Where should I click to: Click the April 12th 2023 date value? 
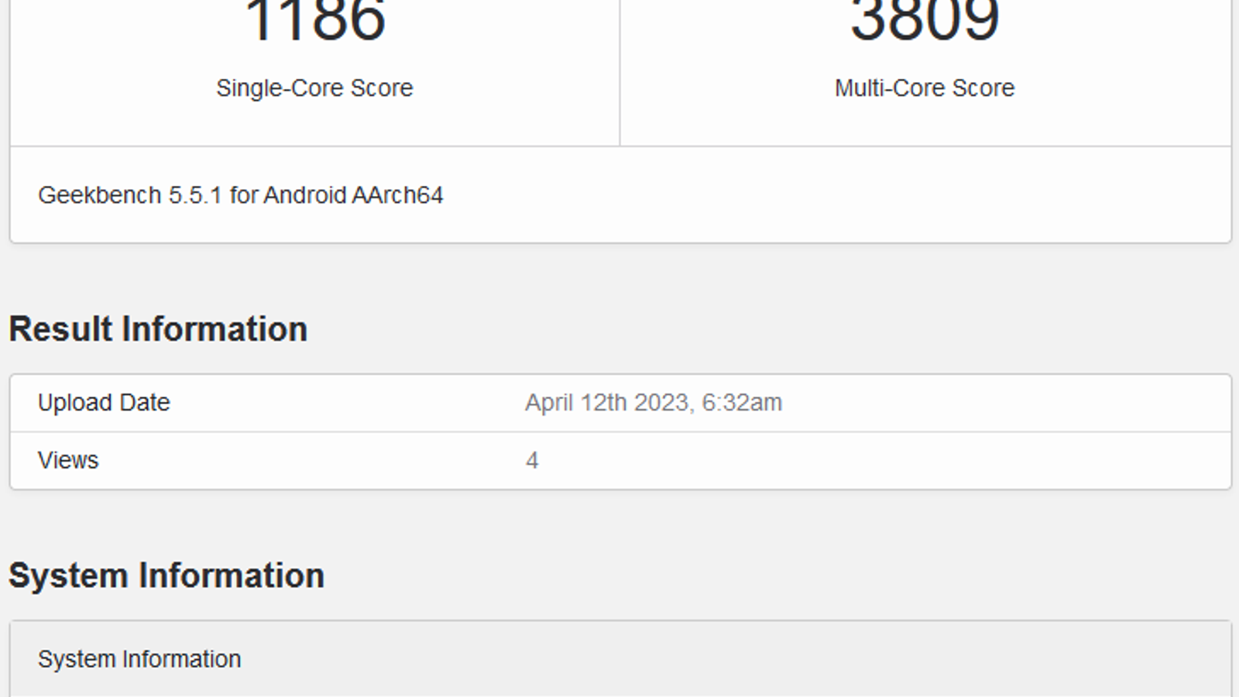[606, 403]
